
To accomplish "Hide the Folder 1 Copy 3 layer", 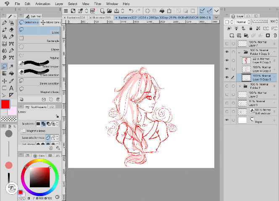I will click(x=227, y=52).
